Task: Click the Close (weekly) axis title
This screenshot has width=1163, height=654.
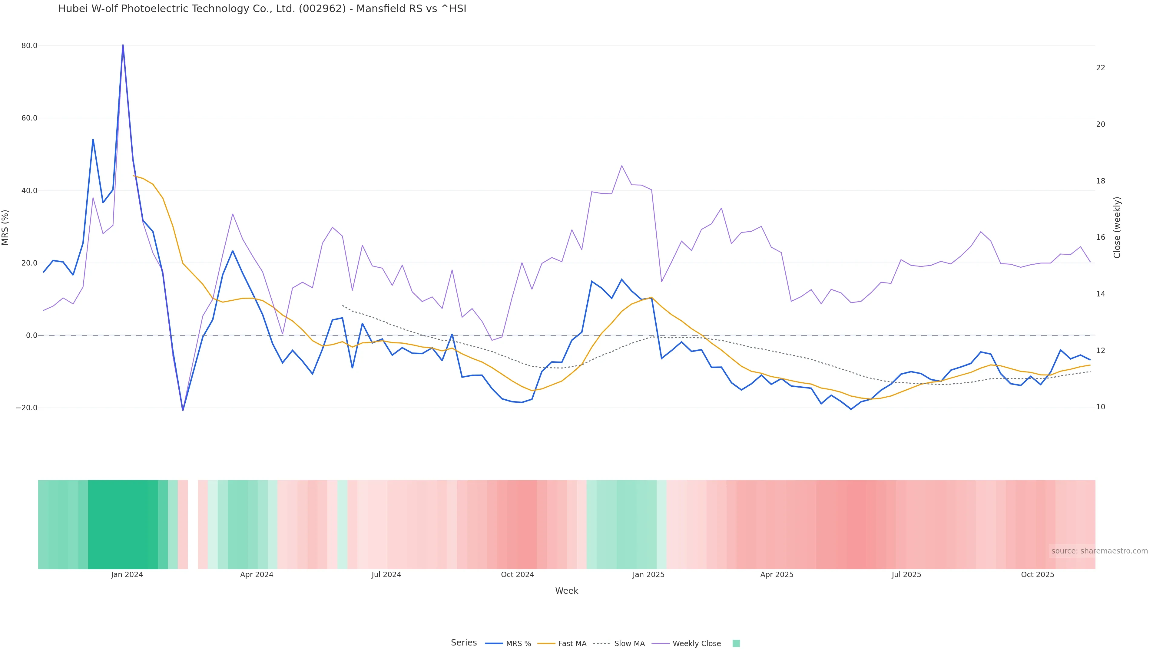Action: pyautogui.click(x=1117, y=227)
